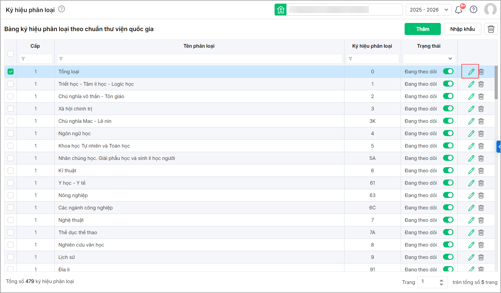Click the Tên phân loại filter field
This screenshot has height=293, width=501.
199,59
